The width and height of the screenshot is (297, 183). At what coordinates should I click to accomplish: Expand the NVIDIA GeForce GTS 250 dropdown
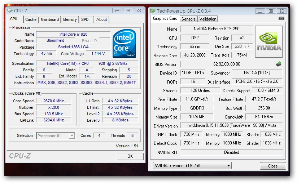(x=192, y=166)
